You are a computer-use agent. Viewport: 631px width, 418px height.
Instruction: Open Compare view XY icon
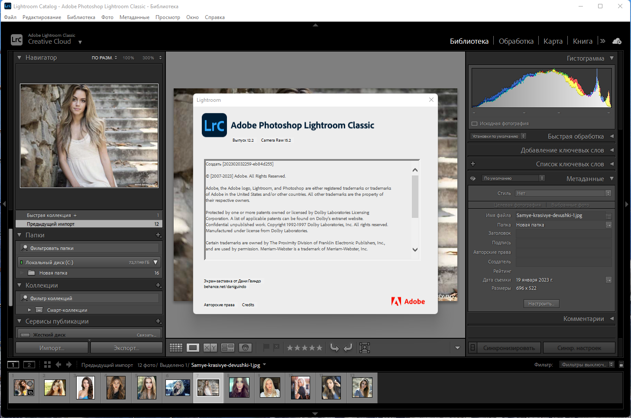click(210, 347)
